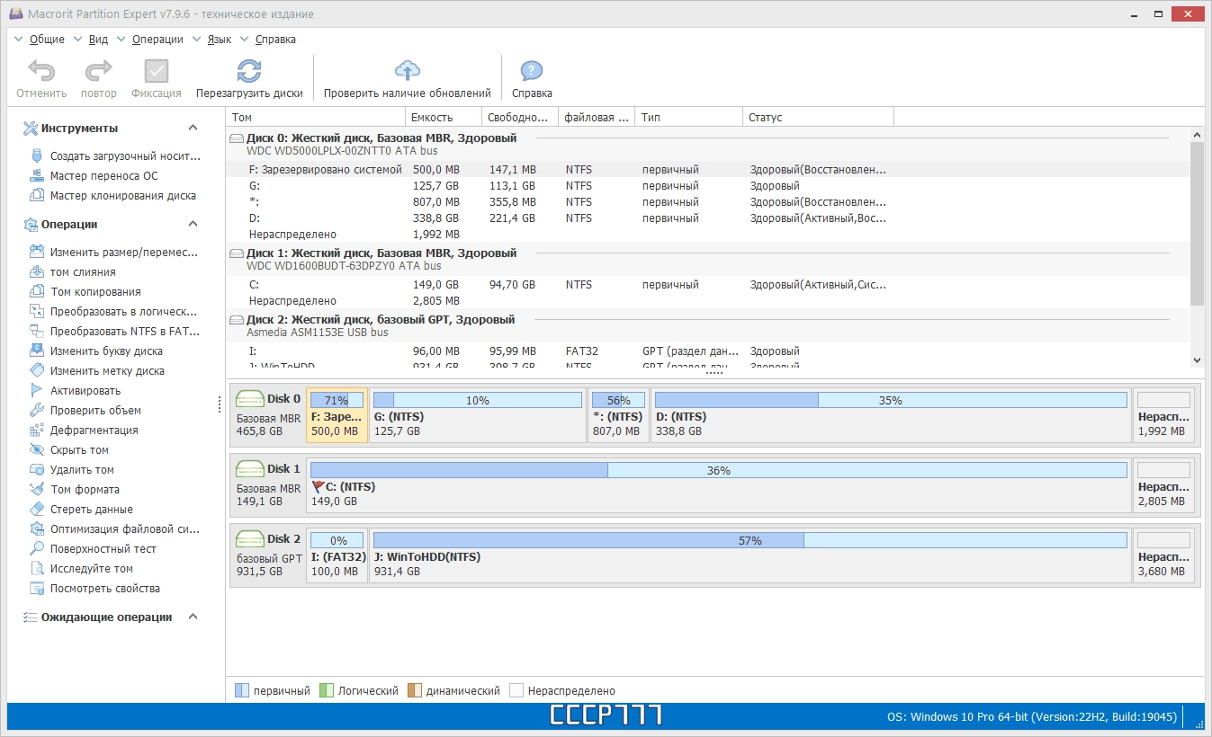This screenshot has height=737, width=1212.
Task: Open the Общие menu
Action: coord(47,40)
